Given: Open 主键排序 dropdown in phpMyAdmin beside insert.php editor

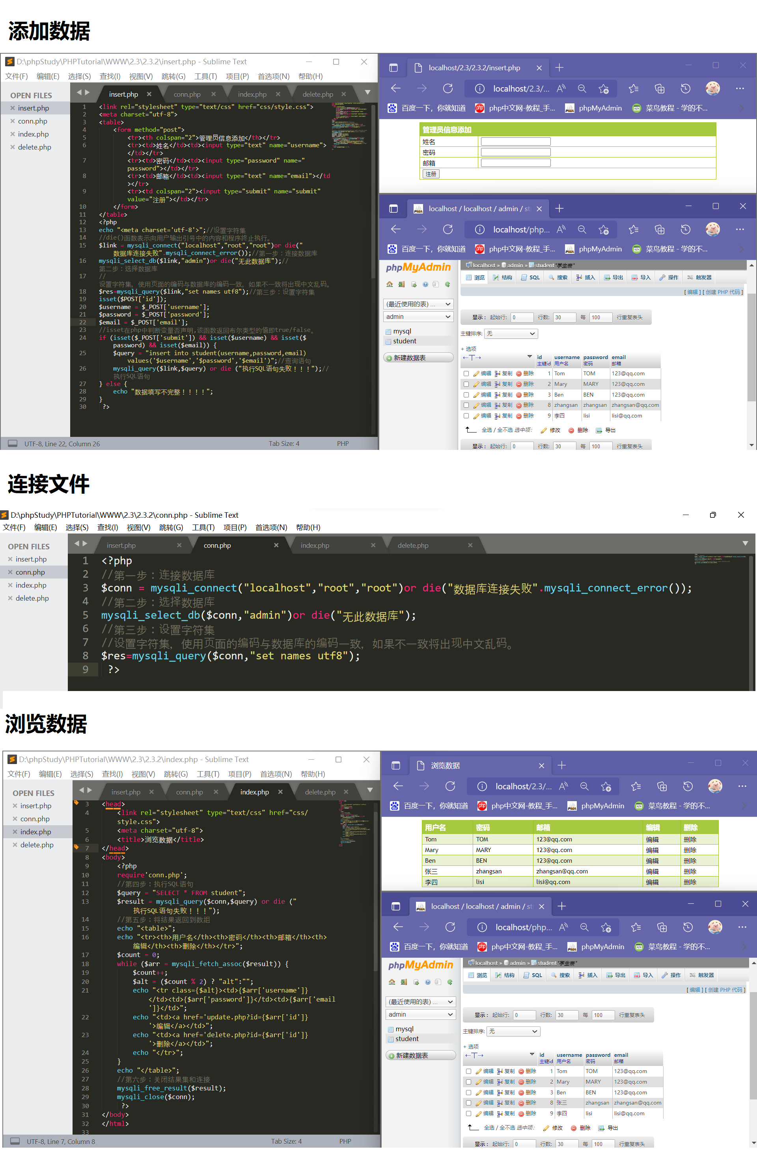Looking at the screenshot, I should pyautogui.click(x=511, y=334).
